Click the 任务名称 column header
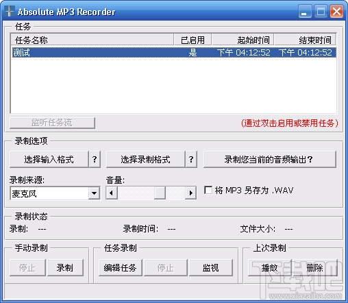This screenshot has height=303, width=348. coord(92,40)
